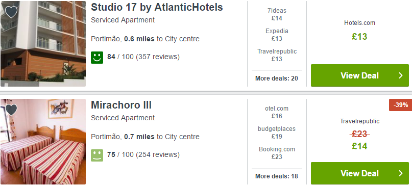Click the -39% discount badge
This screenshot has width=412, height=186.
[400, 105]
